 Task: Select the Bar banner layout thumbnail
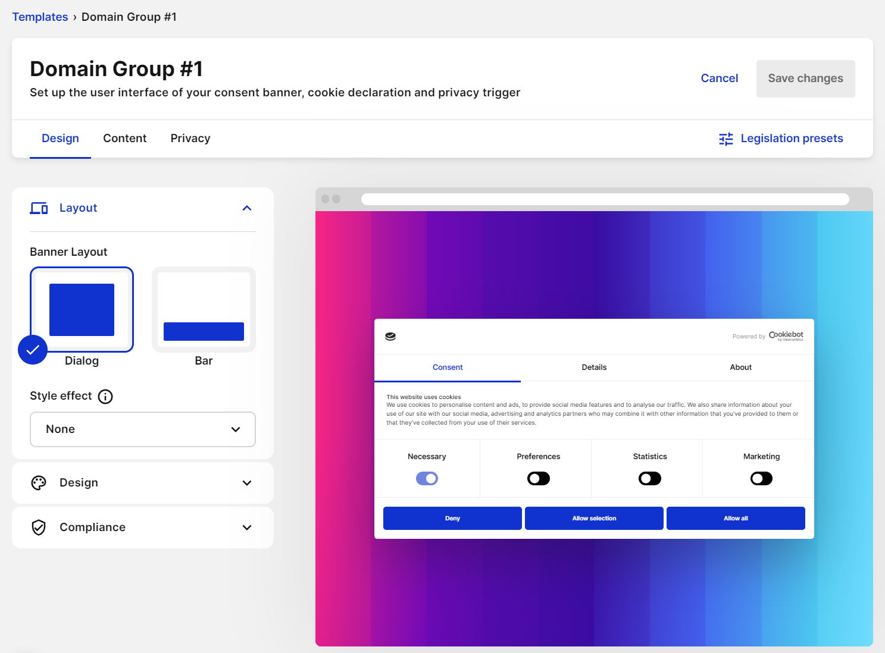point(204,310)
